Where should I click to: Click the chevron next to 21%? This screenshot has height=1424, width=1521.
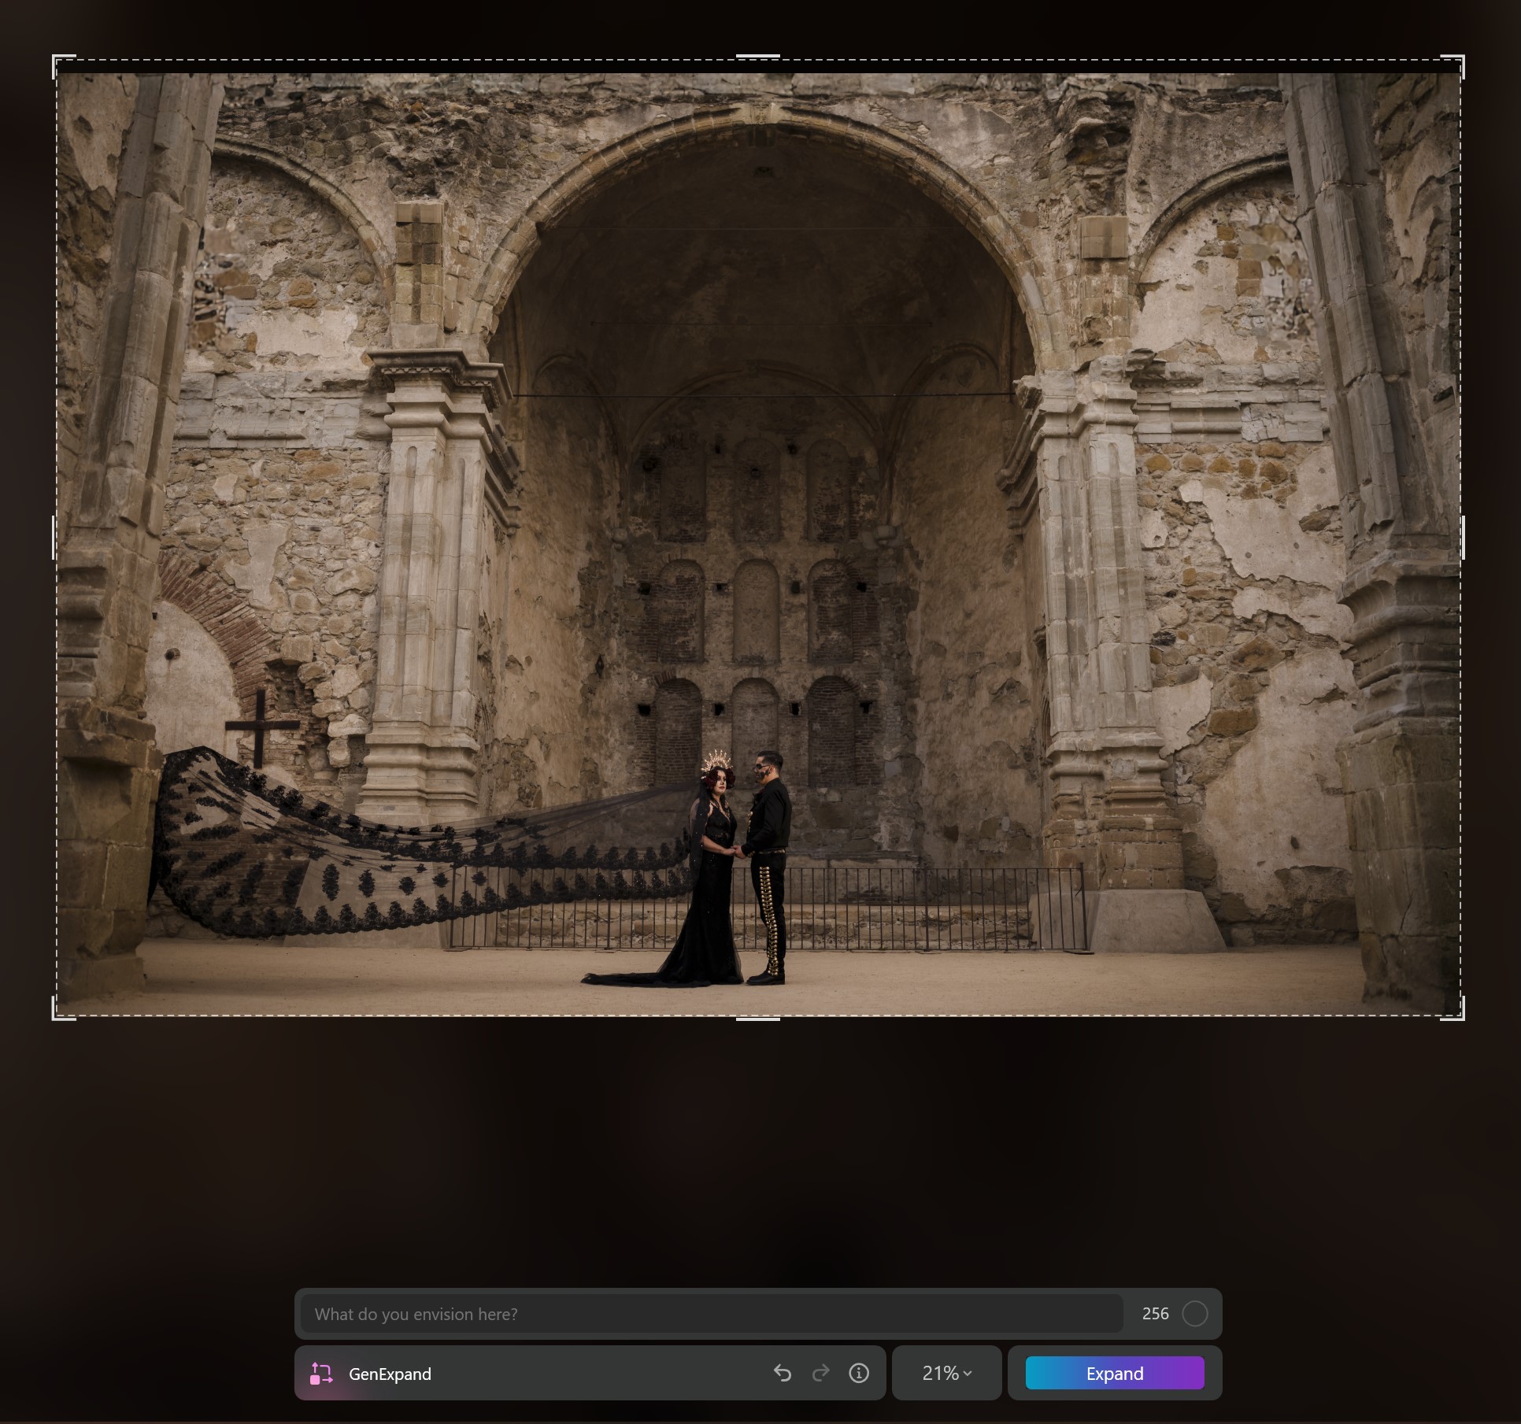click(968, 1374)
